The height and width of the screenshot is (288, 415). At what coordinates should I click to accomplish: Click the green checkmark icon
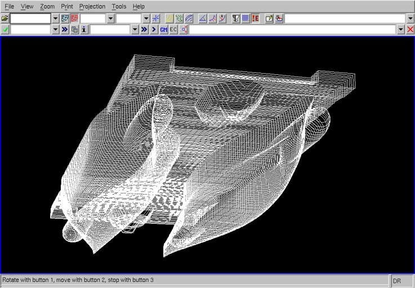[x=5, y=29]
